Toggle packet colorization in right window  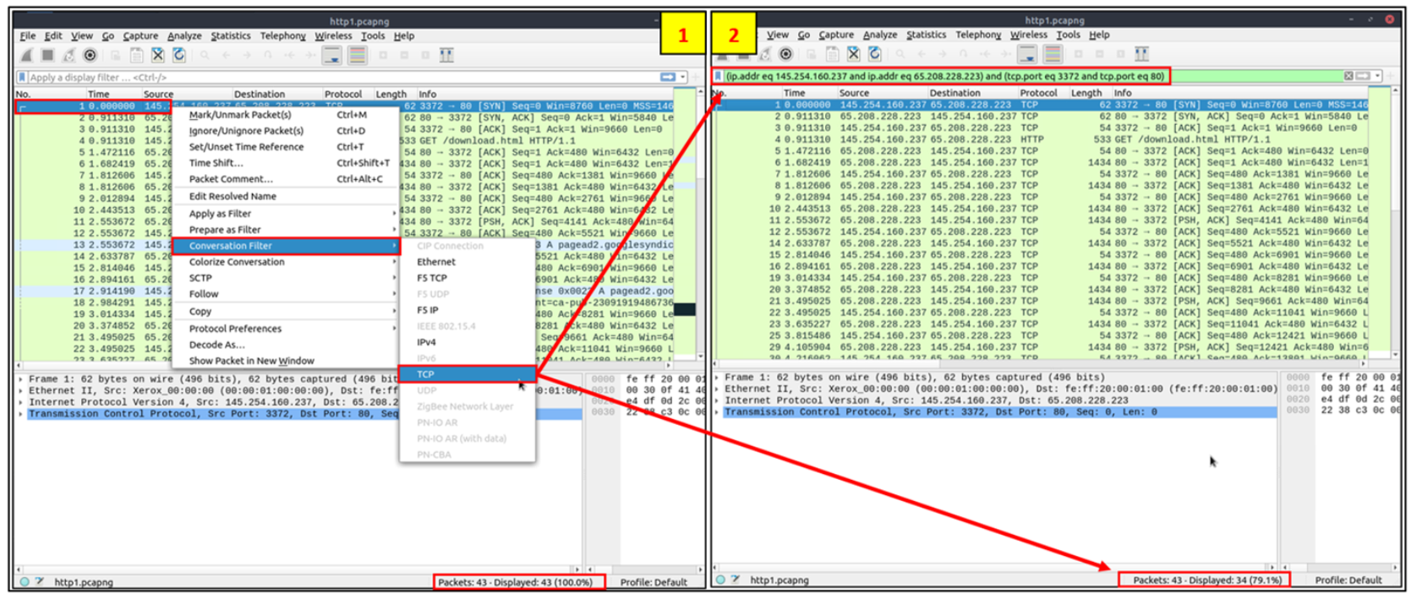click(x=1053, y=54)
